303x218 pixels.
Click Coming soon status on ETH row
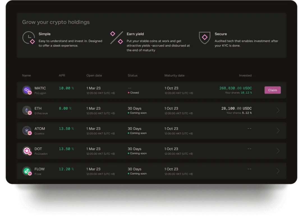pos(137,113)
